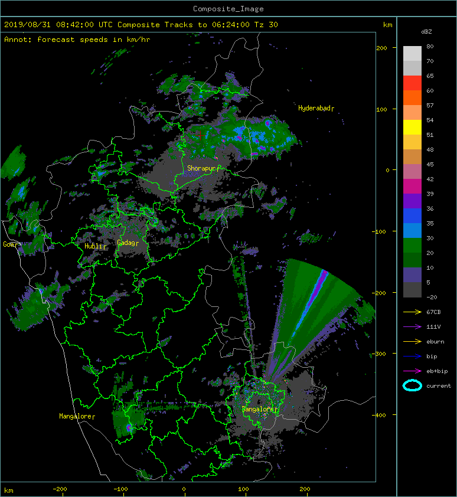Click the green 20-30 dBZ color swatch
The image size is (457, 497).
pyautogui.click(x=412, y=246)
